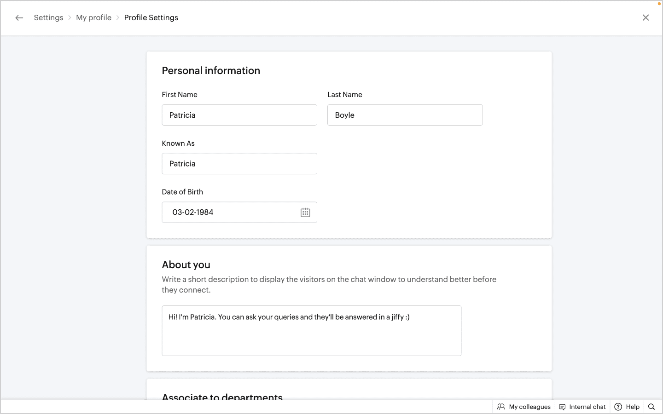
Task: Click into the Last Name field
Action: pos(405,115)
